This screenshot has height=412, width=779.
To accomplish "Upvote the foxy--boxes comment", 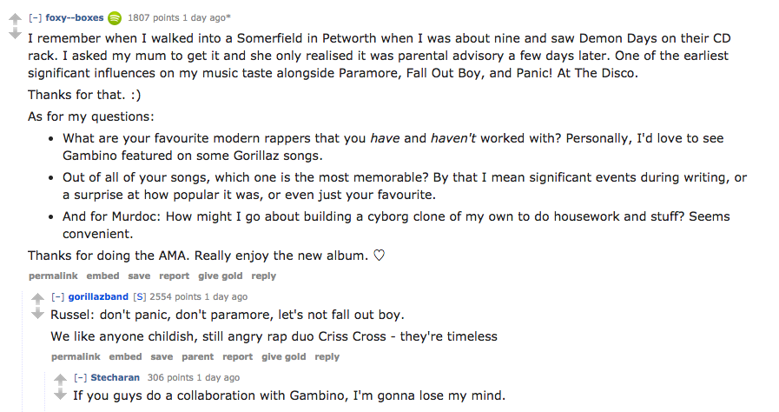I will click(x=14, y=19).
